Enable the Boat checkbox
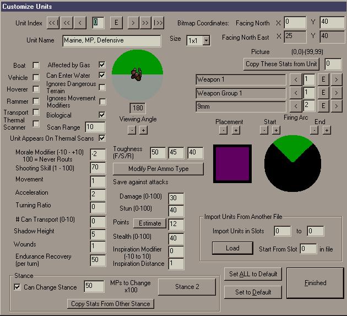Screen dimensions: 347x316 [x=36, y=66]
